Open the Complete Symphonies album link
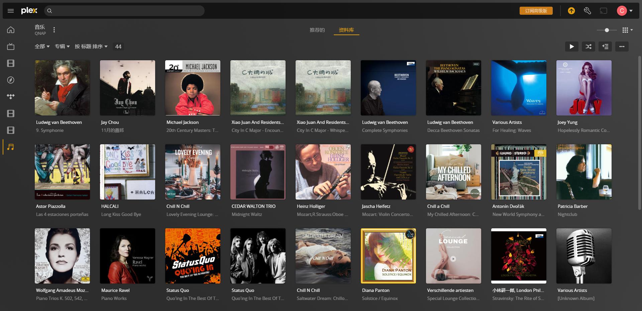The height and width of the screenshot is (311, 642). click(385, 131)
